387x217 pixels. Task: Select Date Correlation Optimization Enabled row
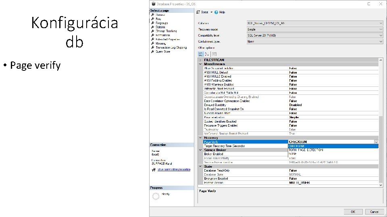[291, 101]
